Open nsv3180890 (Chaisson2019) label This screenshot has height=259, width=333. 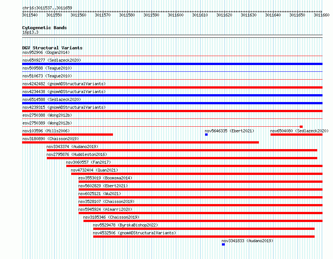(51, 139)
